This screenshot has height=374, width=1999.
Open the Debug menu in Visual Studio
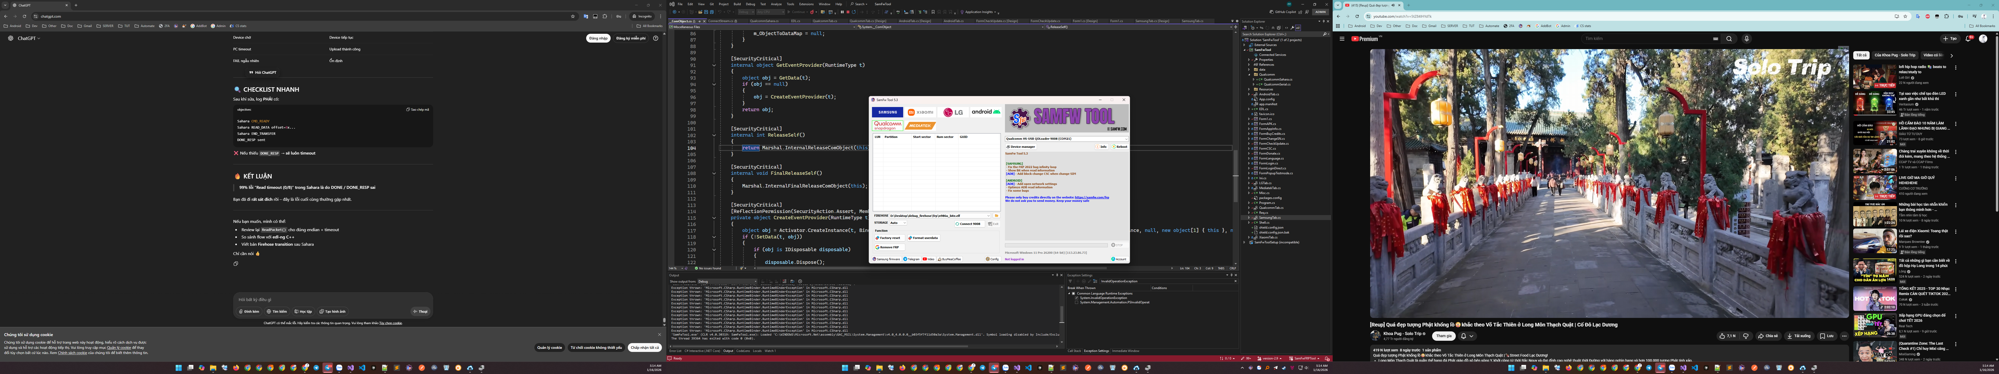(x=750, y=4)
